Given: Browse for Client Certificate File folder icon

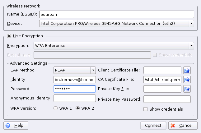Looking at the screenshot, I should [187, 70].
